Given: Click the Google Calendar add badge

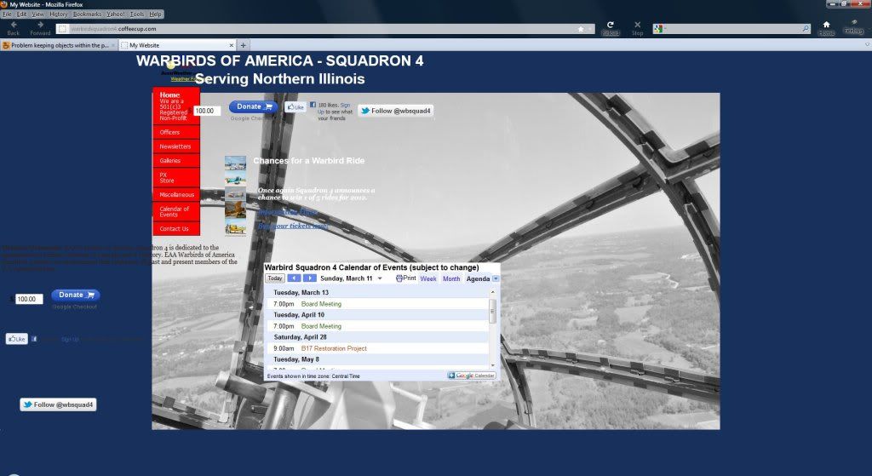Looking at the screenshot, I should [471, 376].
